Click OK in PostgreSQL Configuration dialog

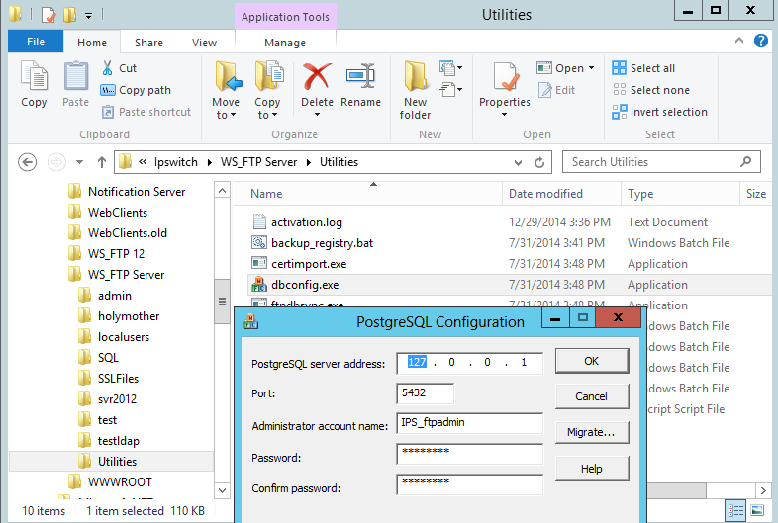(x=592, y=362)
